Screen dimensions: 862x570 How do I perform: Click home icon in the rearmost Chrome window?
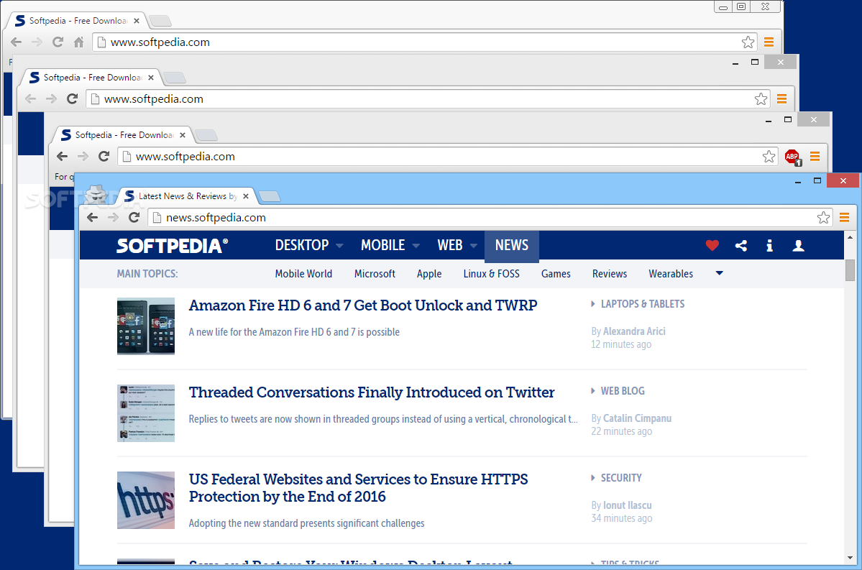tap(78, 42)
